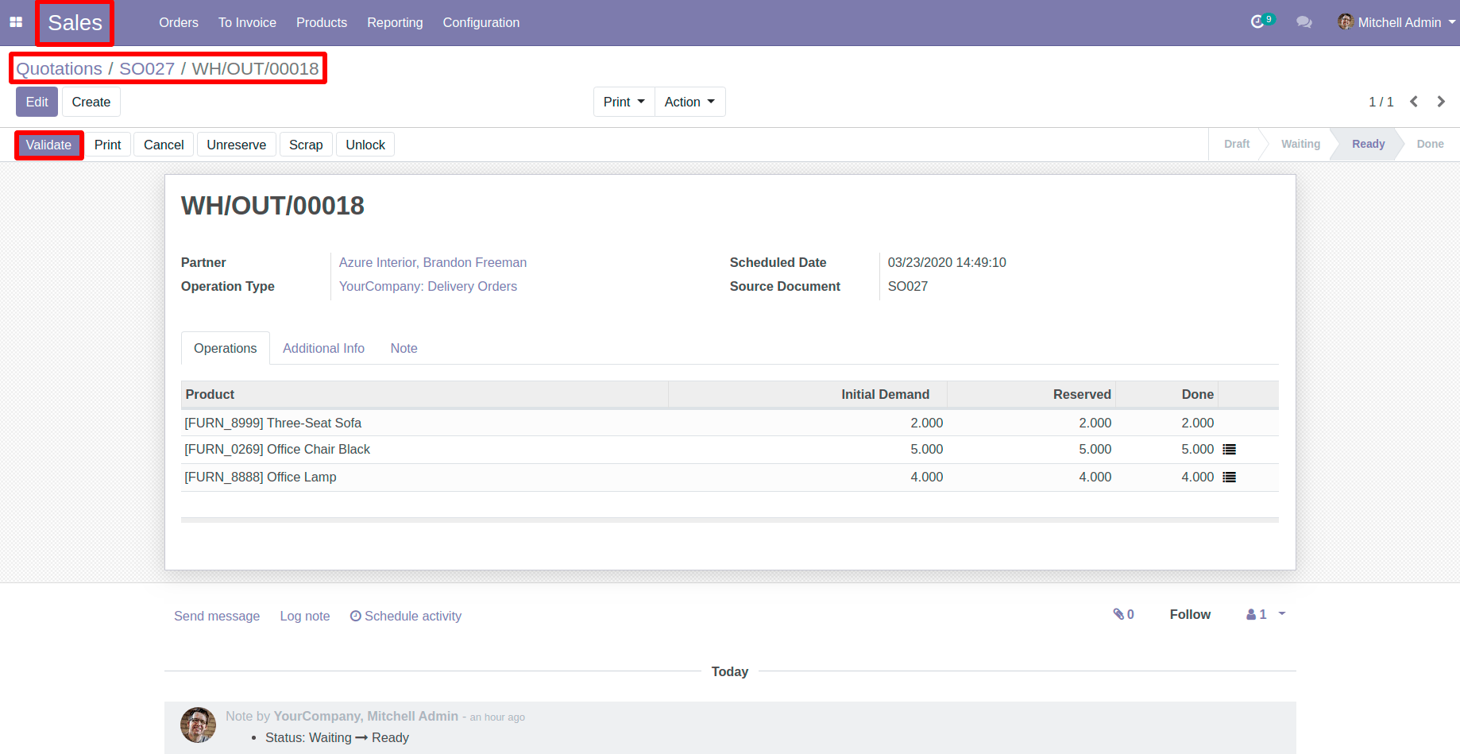The height and width of the screenshot is (754, 1460).
Task: Click the Unreserve button
Action: click(x=237, y=145)
